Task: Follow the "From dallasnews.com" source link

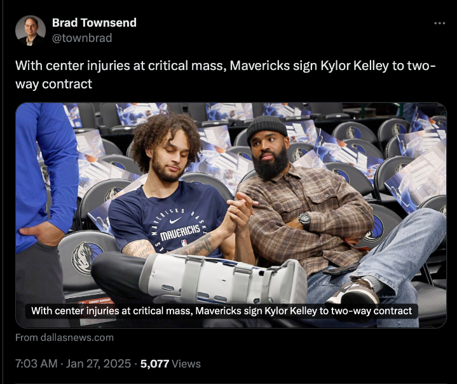Action: coord(65,338)
